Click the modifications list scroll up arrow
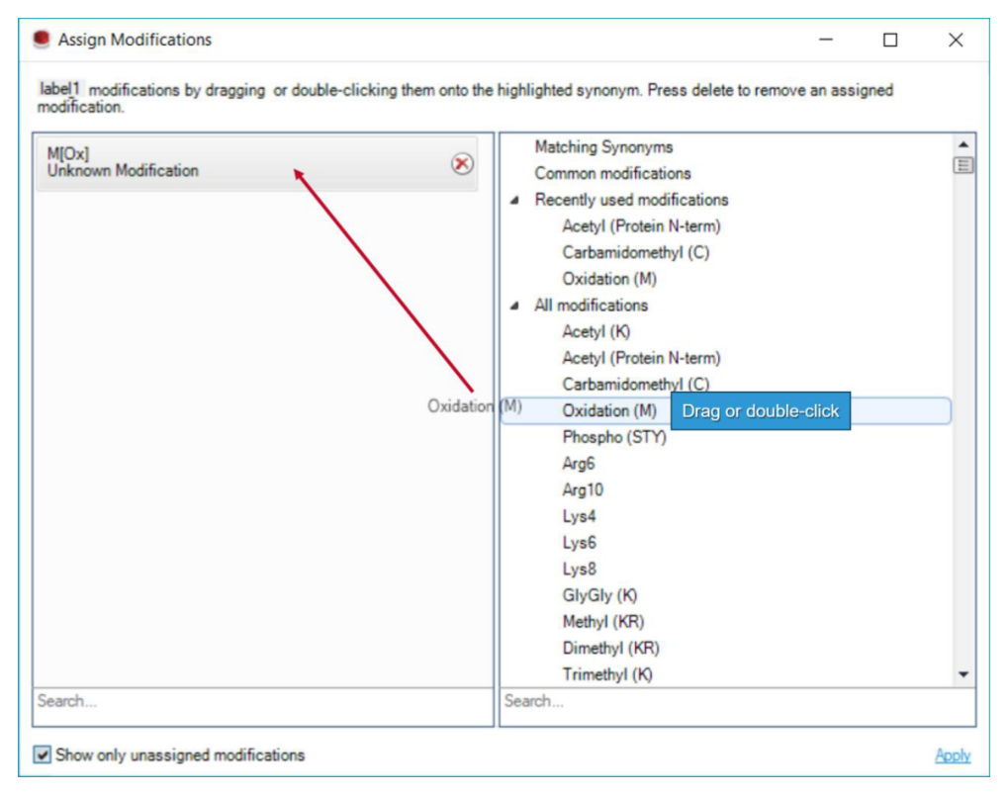Image resolution: width=1008 pixels, height=795 pixels. tap(963, 144)
